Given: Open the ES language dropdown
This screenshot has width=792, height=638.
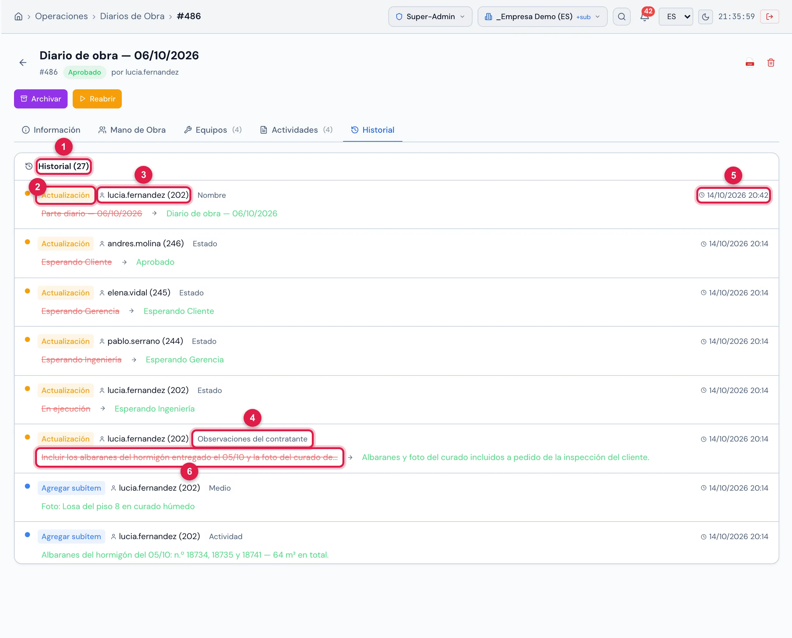Looking at the screenshot, I should pyautogui.click(x=676, y=17).
